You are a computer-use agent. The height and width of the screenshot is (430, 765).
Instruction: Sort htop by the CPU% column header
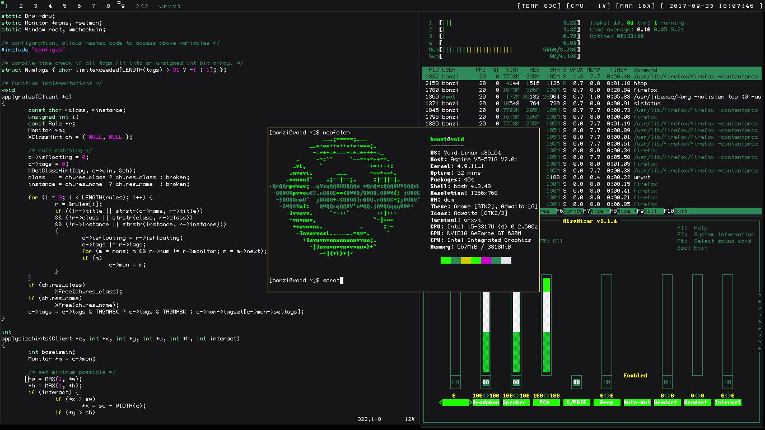[577, 70]
